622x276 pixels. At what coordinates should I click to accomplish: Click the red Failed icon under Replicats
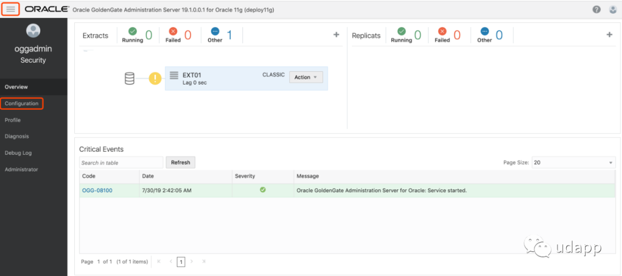pyautogui.click(x=442, y=31)
